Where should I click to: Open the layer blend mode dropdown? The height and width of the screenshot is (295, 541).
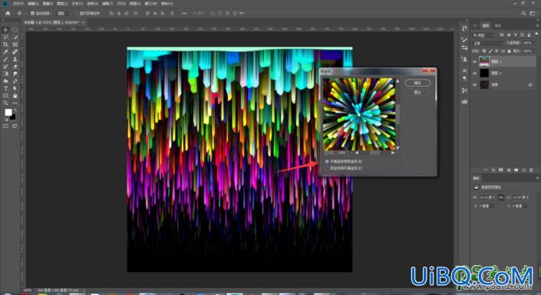point(487,43)
